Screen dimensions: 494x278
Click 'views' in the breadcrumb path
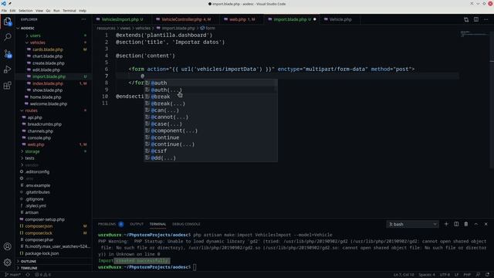[x=125, y=28]
